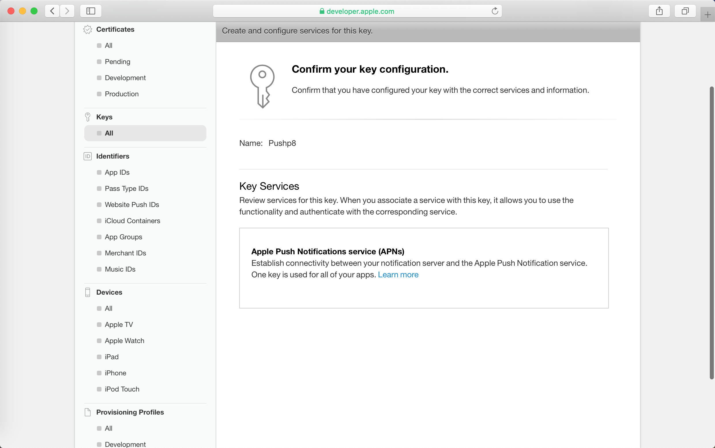Click the page vertical scrollbar
Viewport: 715px width, 448px height.
click(x=711, y=233)
